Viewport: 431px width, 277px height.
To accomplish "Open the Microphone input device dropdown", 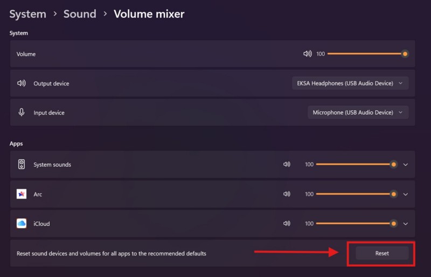I will point(358,112).
